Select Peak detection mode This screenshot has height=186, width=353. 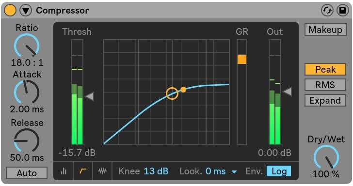click(325, 69)
